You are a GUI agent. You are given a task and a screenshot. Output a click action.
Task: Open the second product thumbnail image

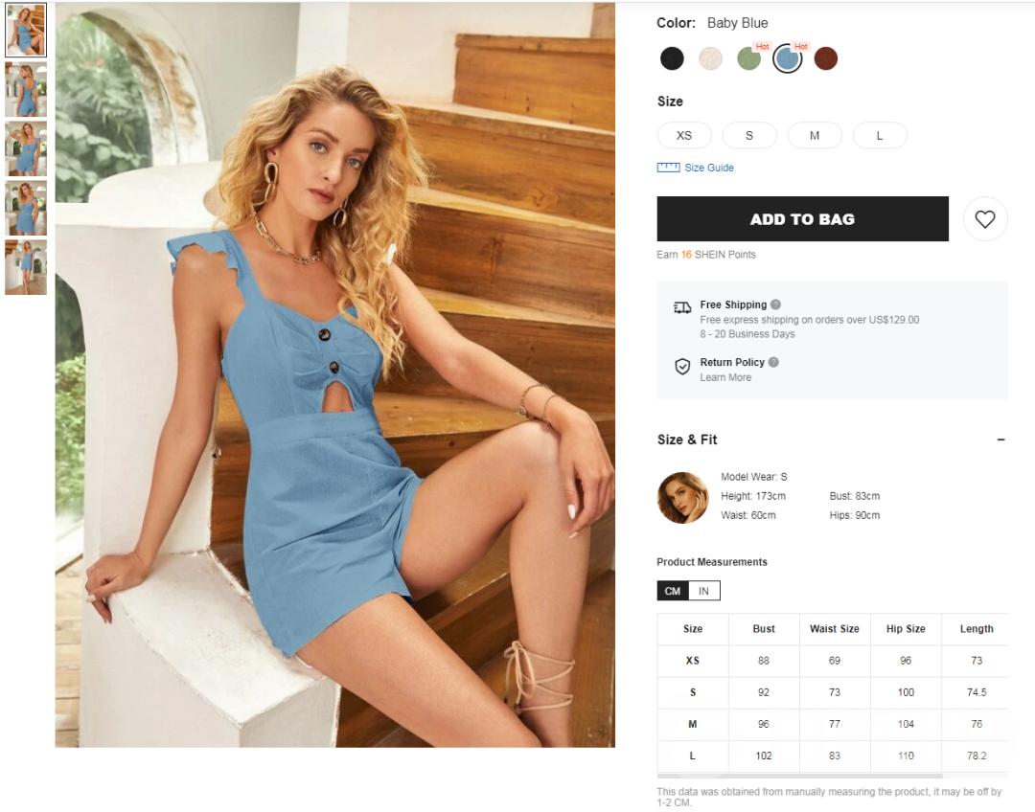pyautogui.click(x=26, y=90)
